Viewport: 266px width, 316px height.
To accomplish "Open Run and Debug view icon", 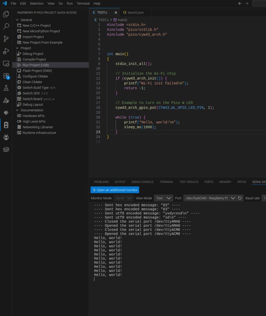I will pyautogui.click(x=6, y=51).
